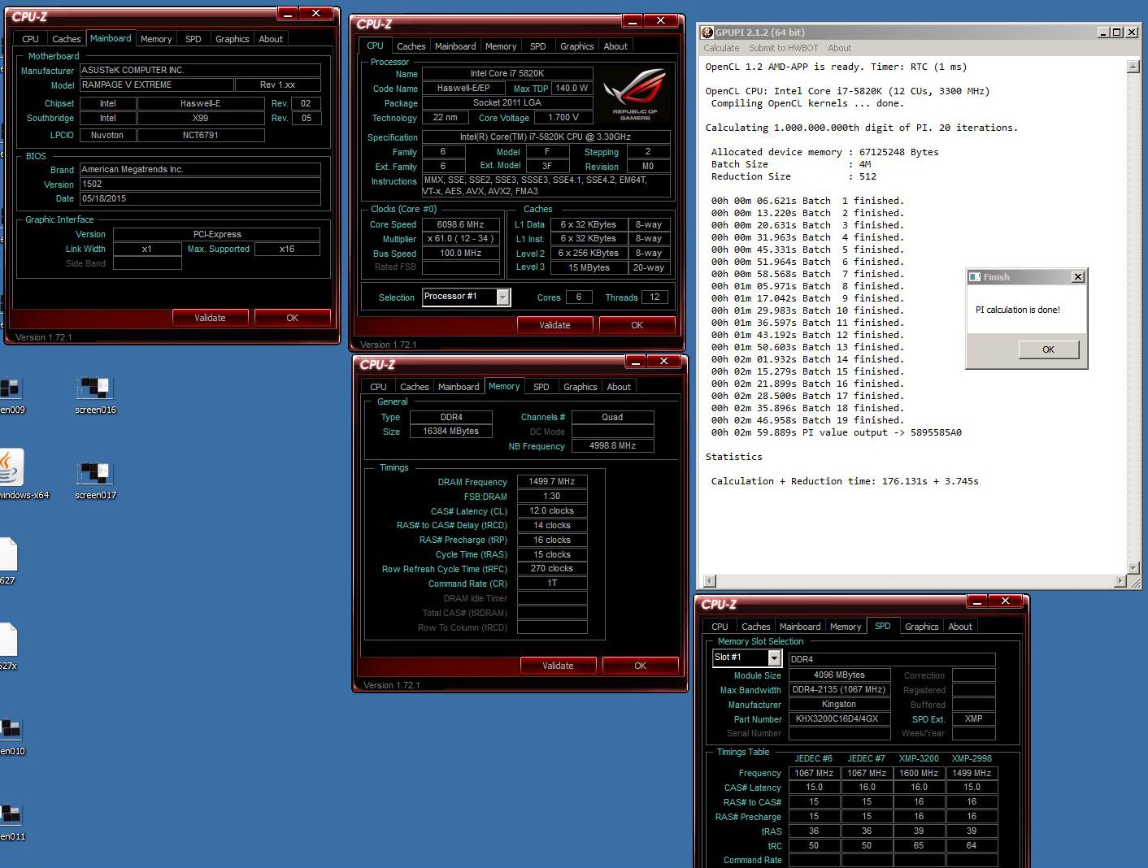This screenshot has width=1148, height=868.
Task: Click the NB Frequency 4998.8 MHz value
Action: click(612, 445)
